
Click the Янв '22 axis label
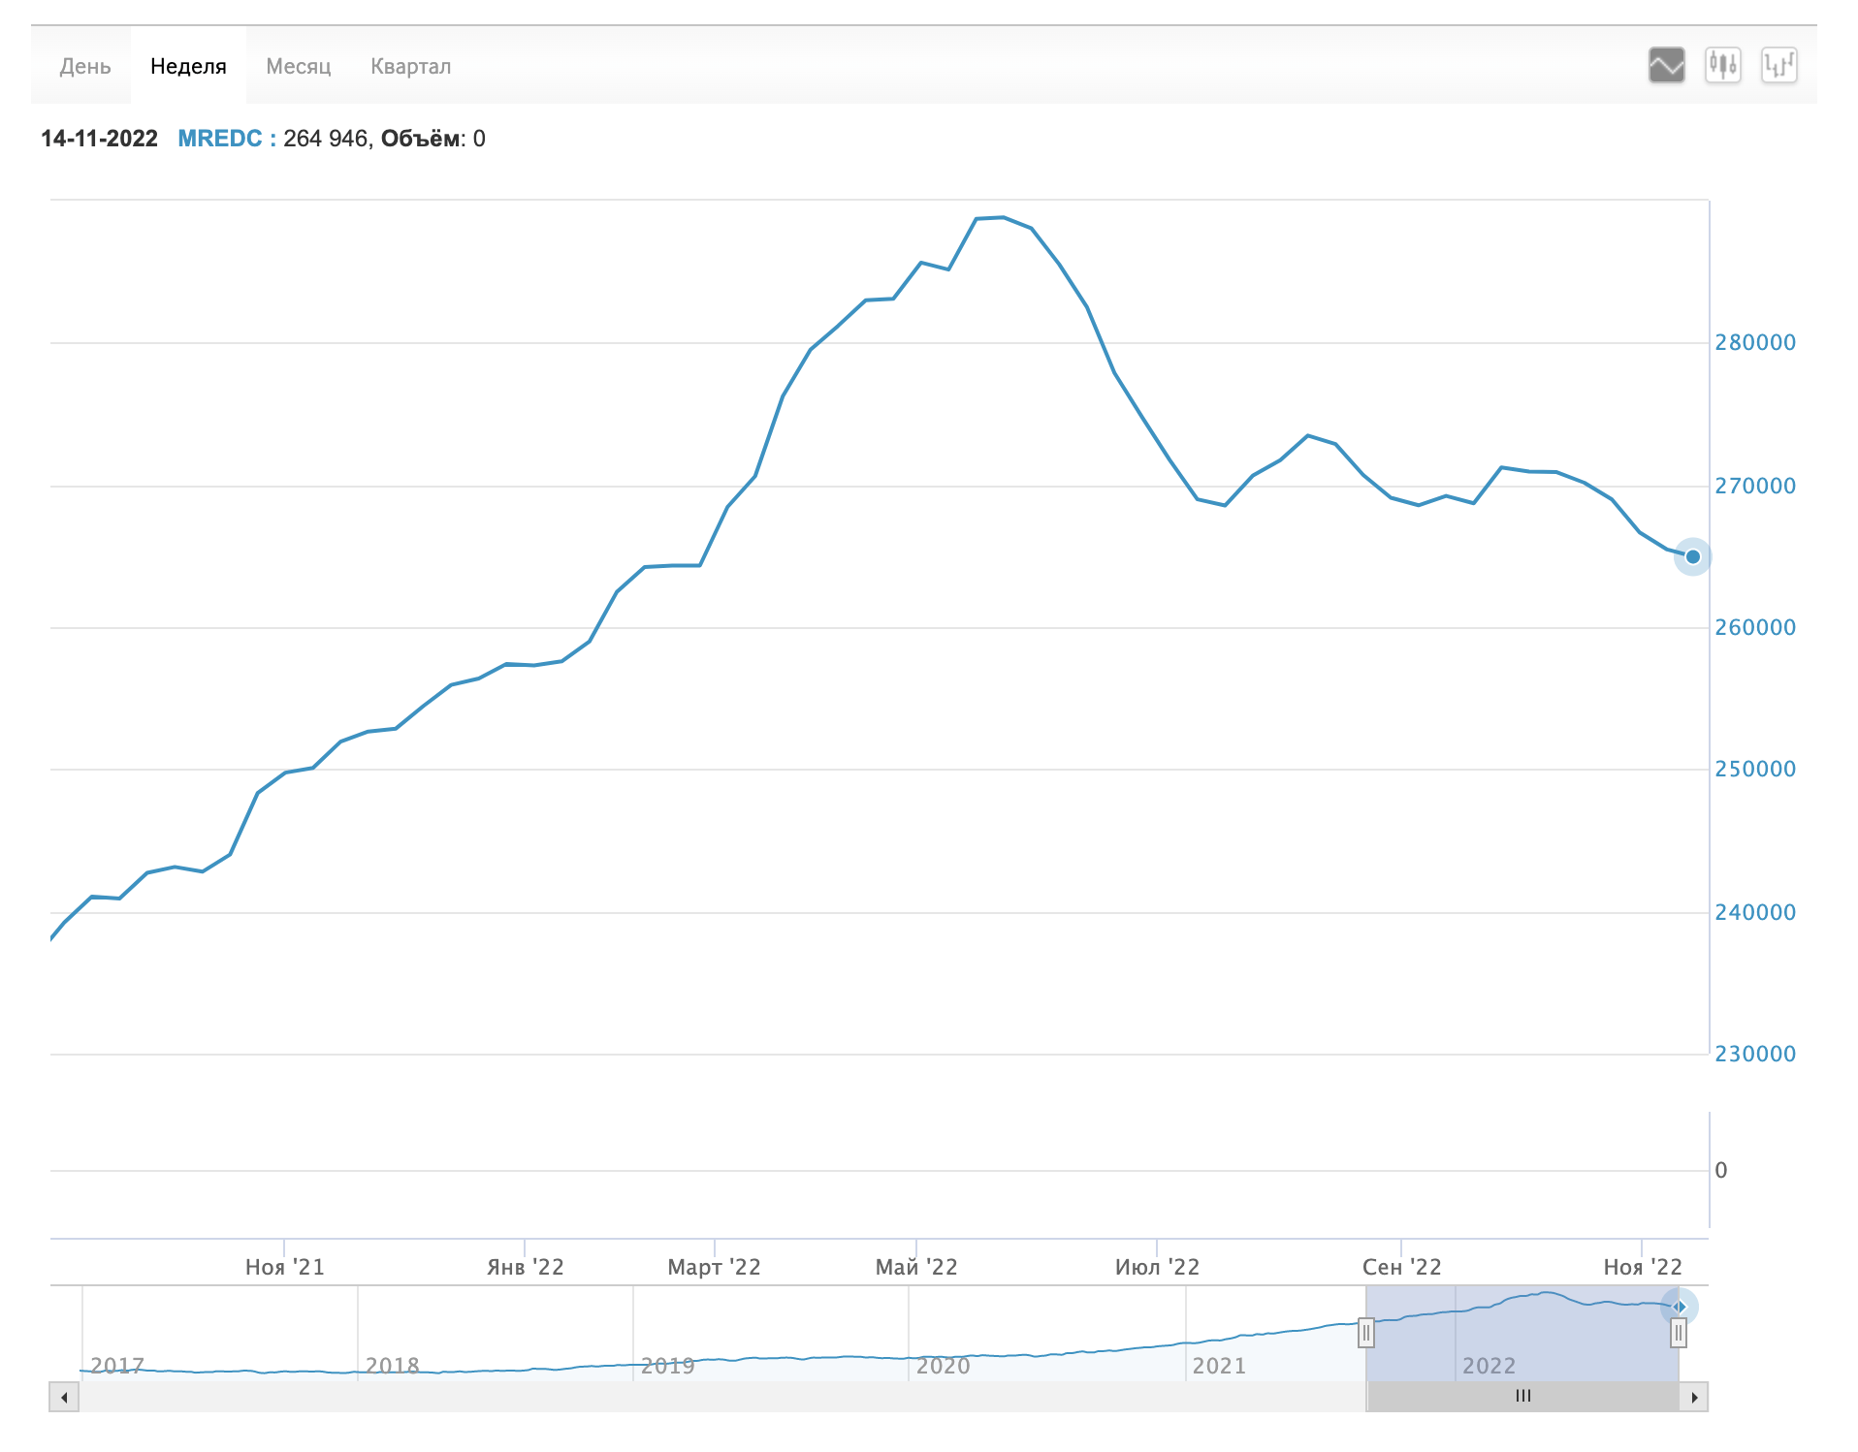525,1267
